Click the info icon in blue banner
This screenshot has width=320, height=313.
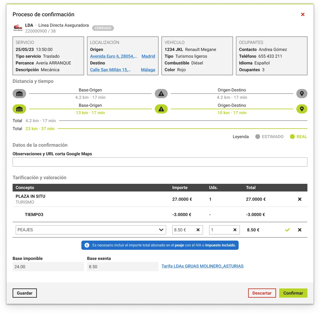point(87,245)
